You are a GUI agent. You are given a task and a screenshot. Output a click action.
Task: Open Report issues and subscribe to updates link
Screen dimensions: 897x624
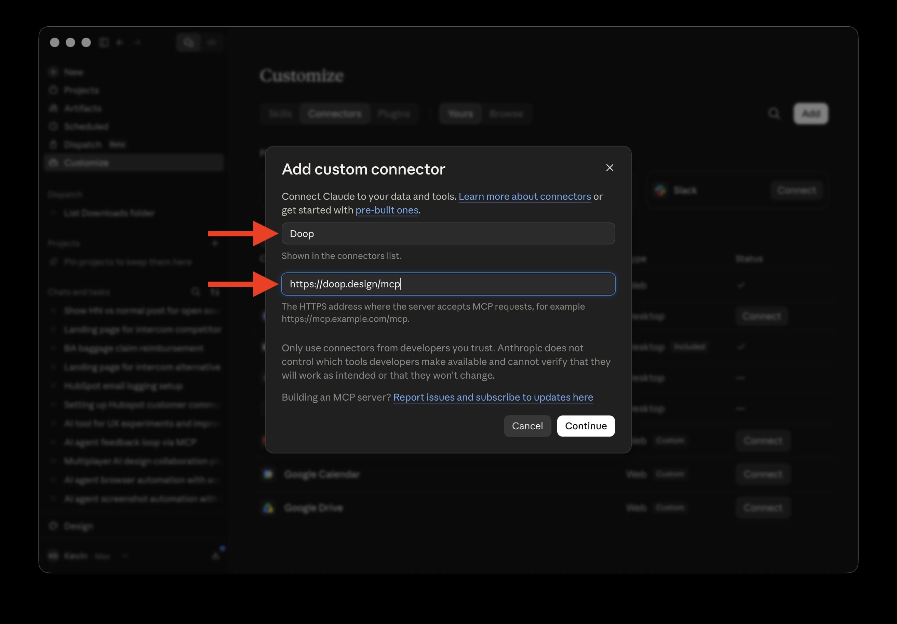click(493, 397)
